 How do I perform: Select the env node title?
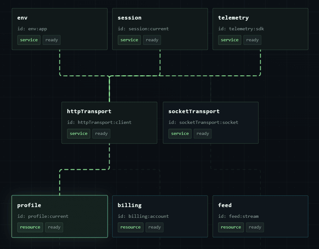tap(22, 18)
